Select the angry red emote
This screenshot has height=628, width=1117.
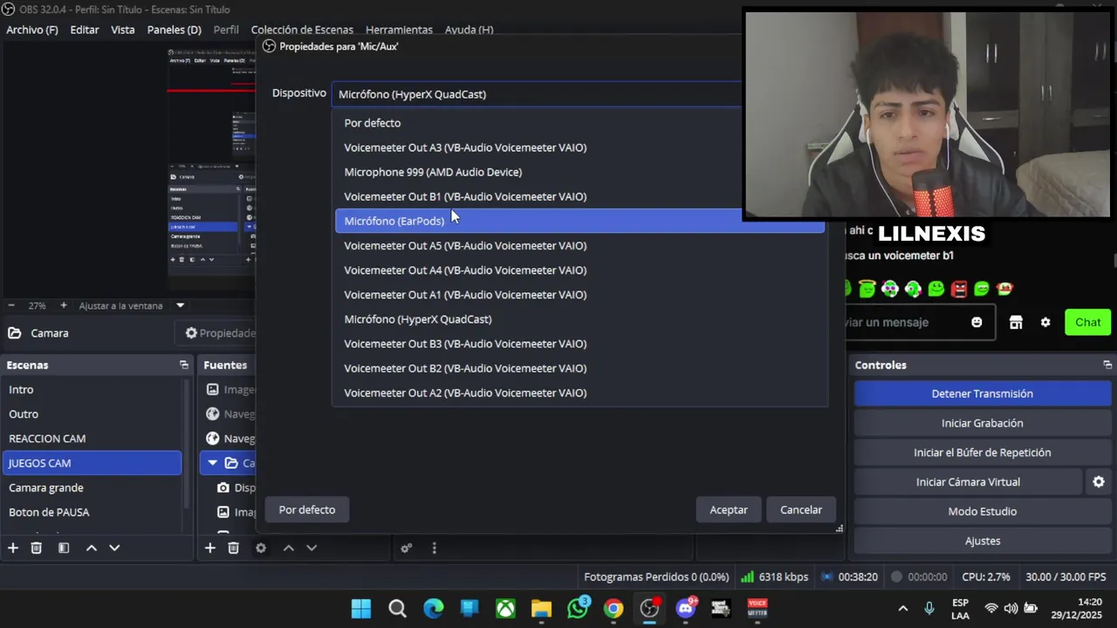coord(959,289)
